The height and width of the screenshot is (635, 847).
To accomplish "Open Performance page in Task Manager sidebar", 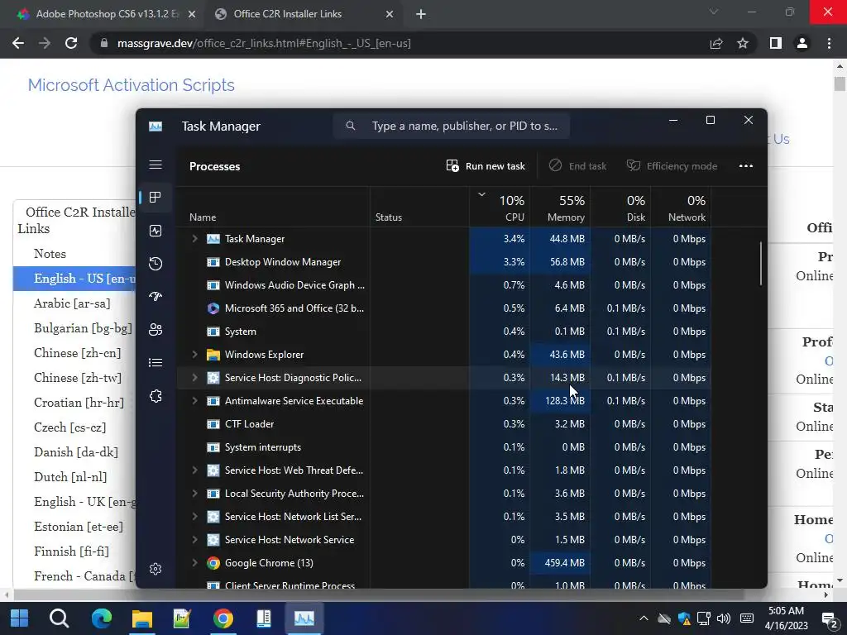I will (156, 232).
